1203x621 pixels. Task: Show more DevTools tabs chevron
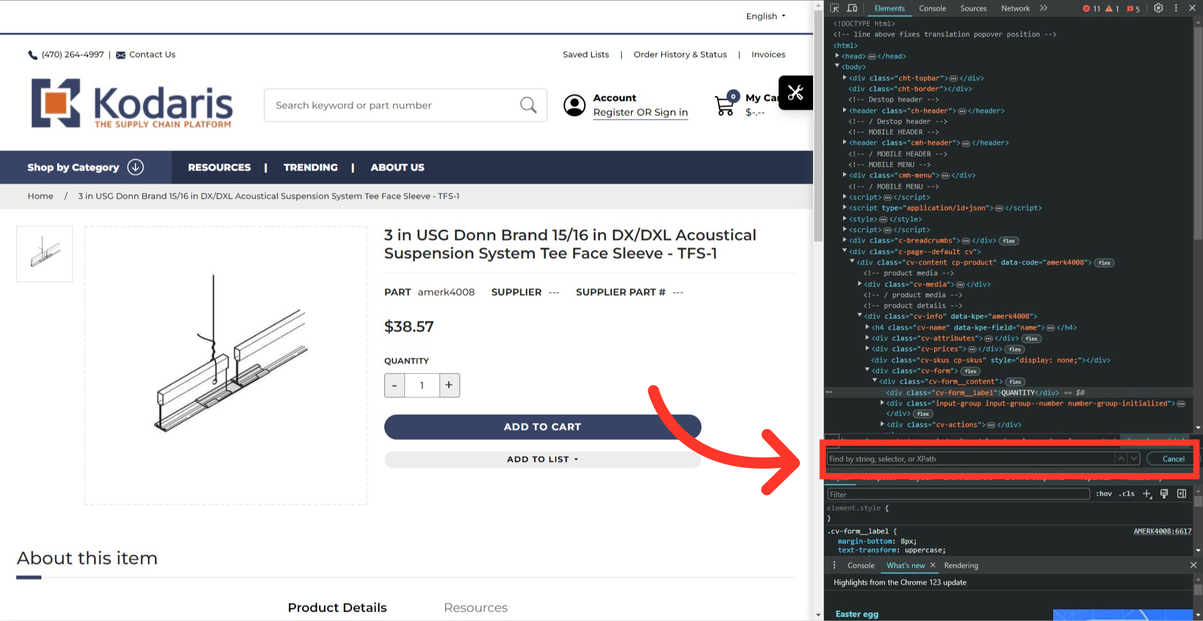coord(1044,8)
